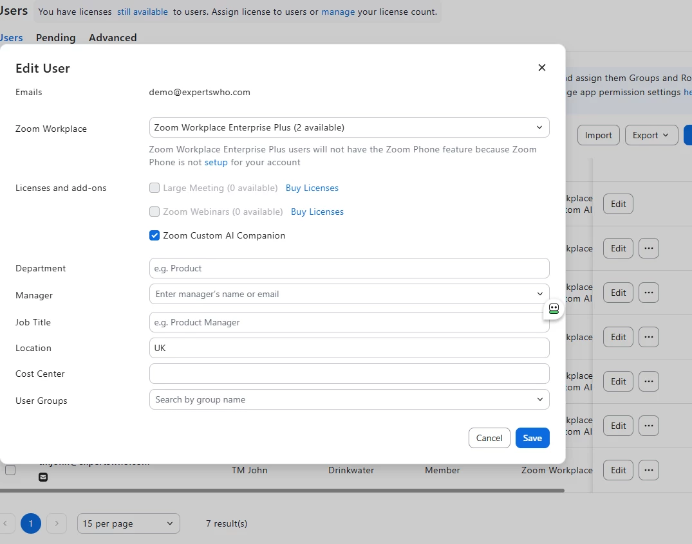Viewport: 692px width, 544px height.
Task: Switch to the Advanced tab
Action: pos(113,38)
